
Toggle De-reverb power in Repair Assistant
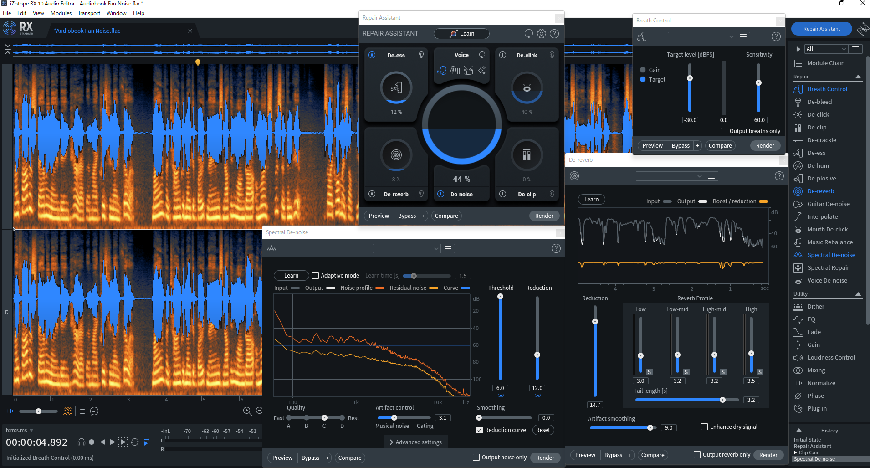pos(372,194)
